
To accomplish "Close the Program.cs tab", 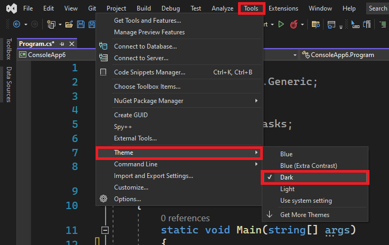I will (x=72, y=44).
